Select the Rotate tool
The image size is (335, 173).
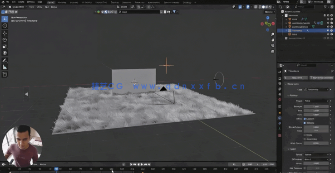pyautogui.click(x=5, y=40)
